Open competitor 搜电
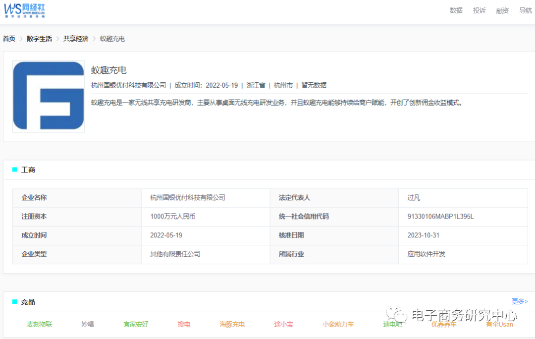This screenshot has width=535, height=339. tap(184, 324)
